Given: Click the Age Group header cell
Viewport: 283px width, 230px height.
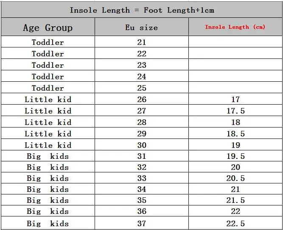Looking at the screenshot, I should [48, 27].
